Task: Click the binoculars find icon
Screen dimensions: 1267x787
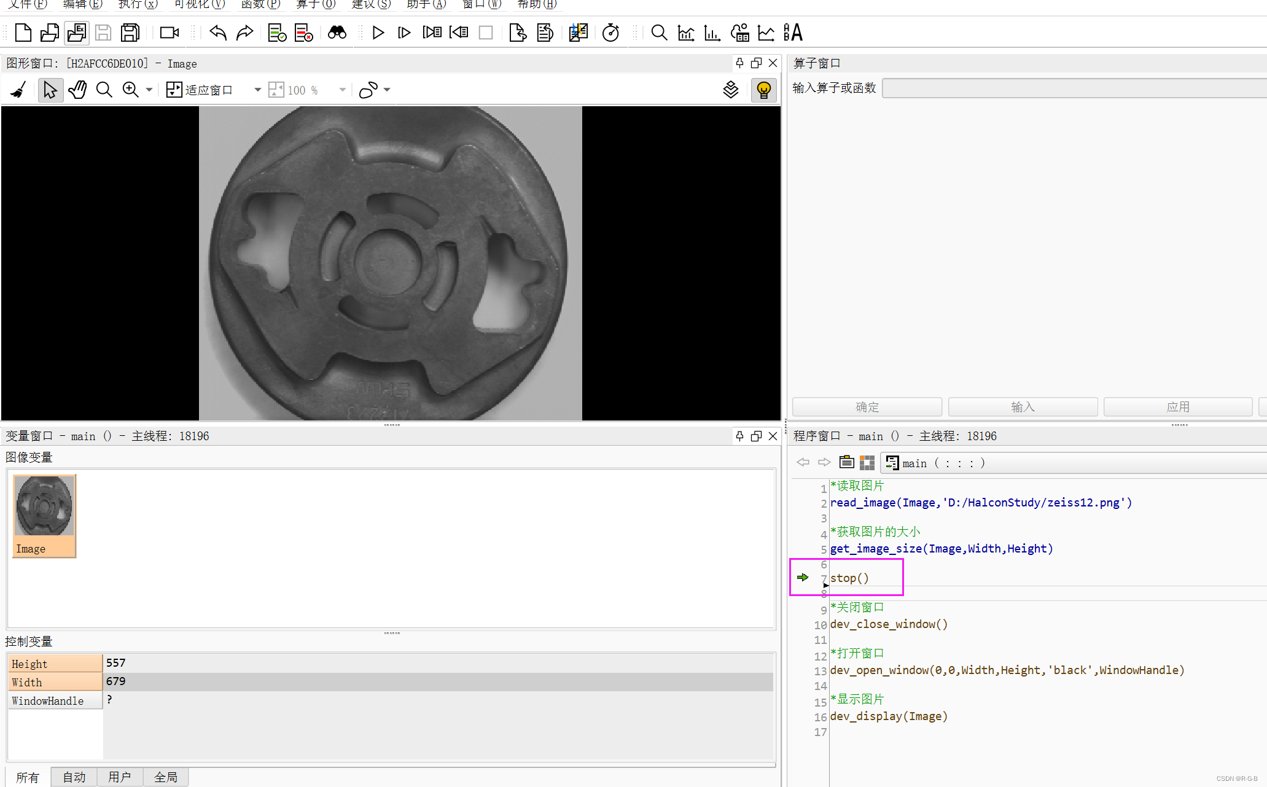Action: [x=337, y=33]
